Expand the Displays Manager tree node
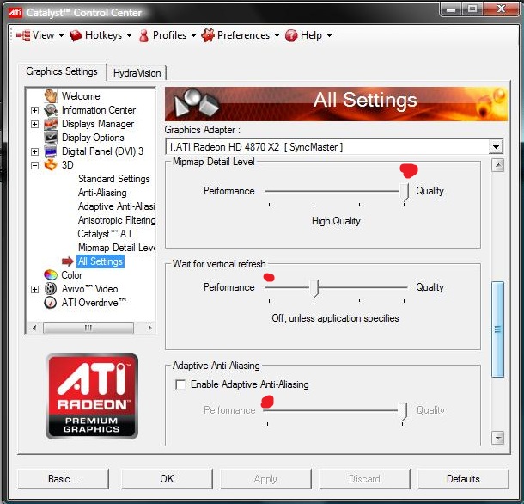 [34, 124]
